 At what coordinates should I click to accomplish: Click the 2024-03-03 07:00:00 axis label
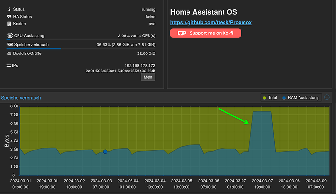[101, 184]
